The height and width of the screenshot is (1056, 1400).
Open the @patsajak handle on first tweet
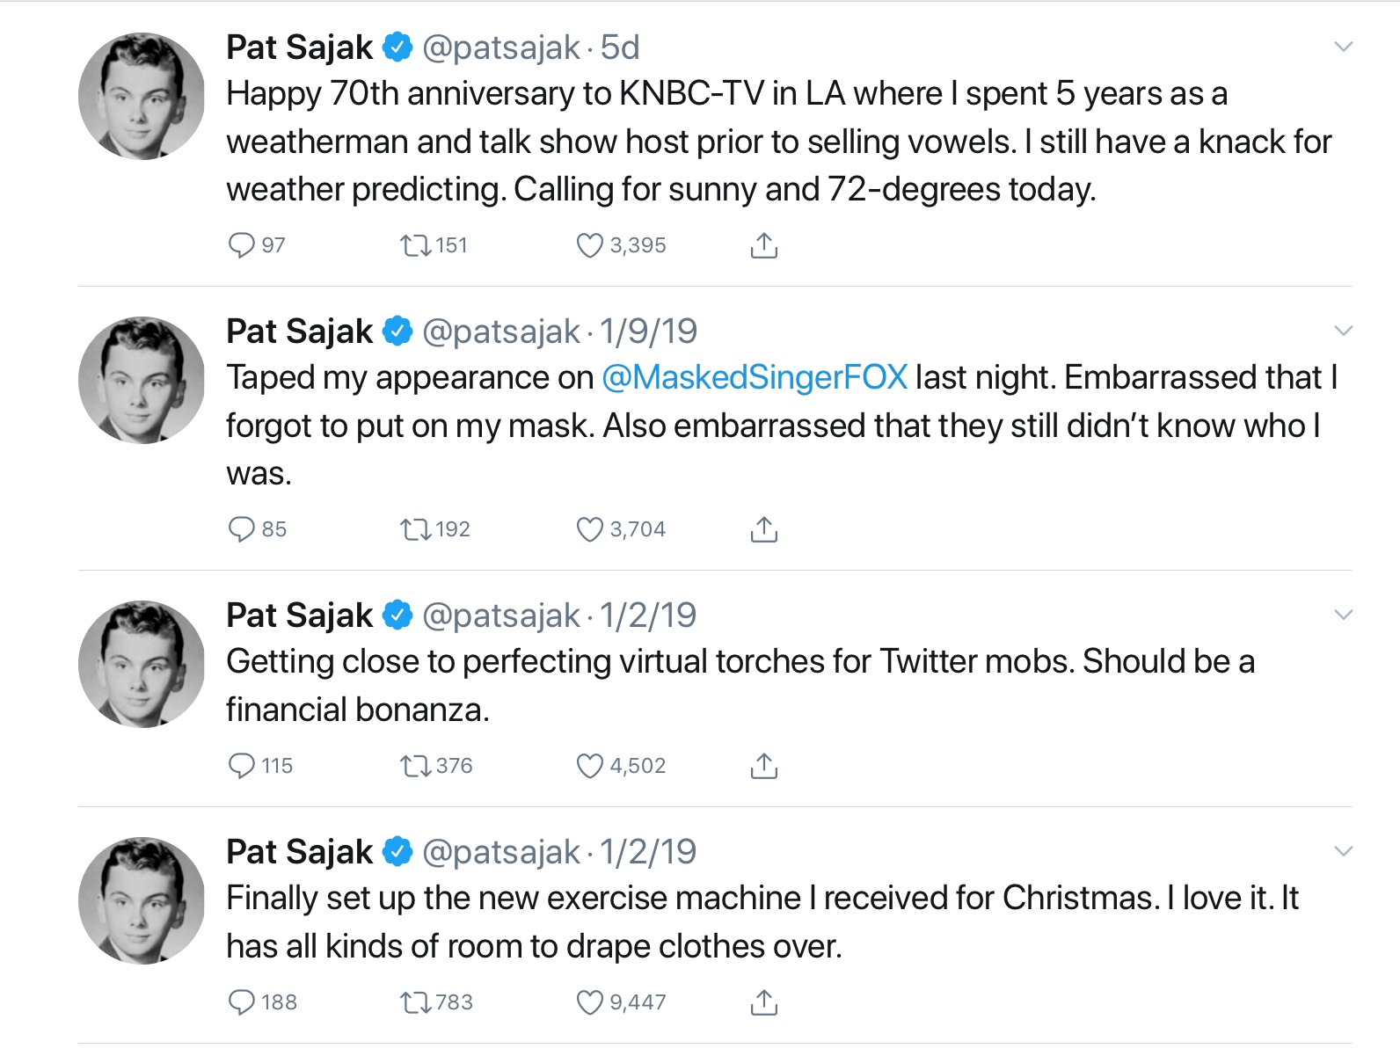pos(501,47)
